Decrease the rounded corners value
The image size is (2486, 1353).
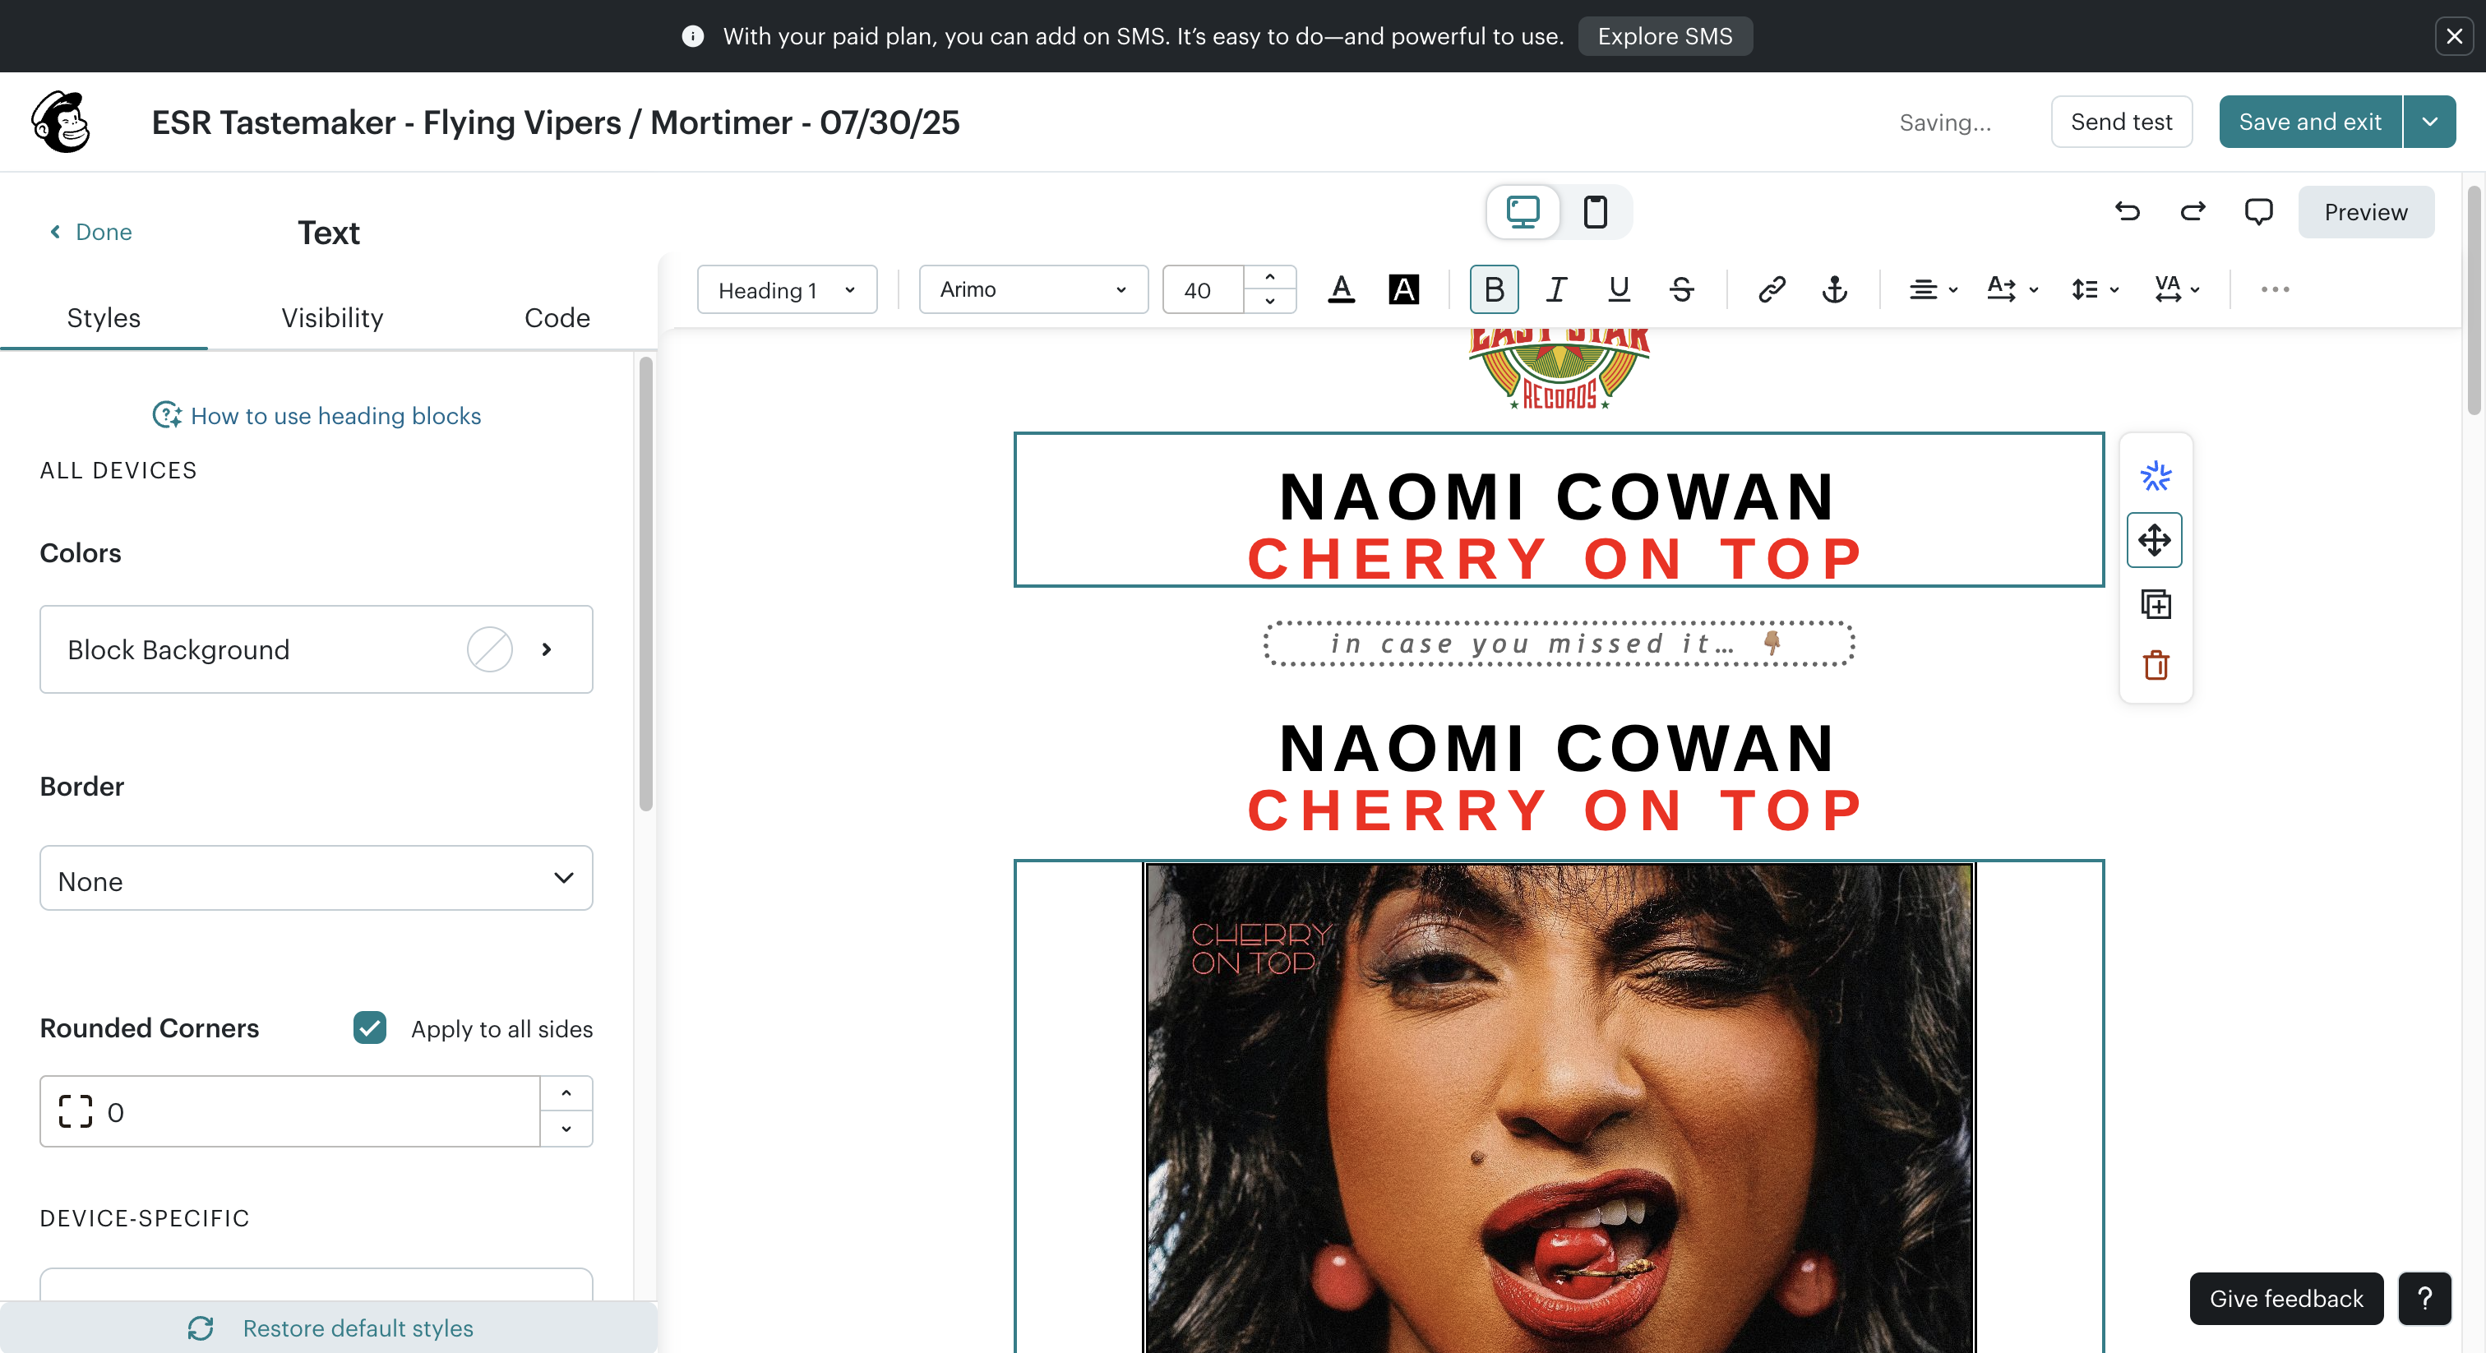coord(566,1128)
